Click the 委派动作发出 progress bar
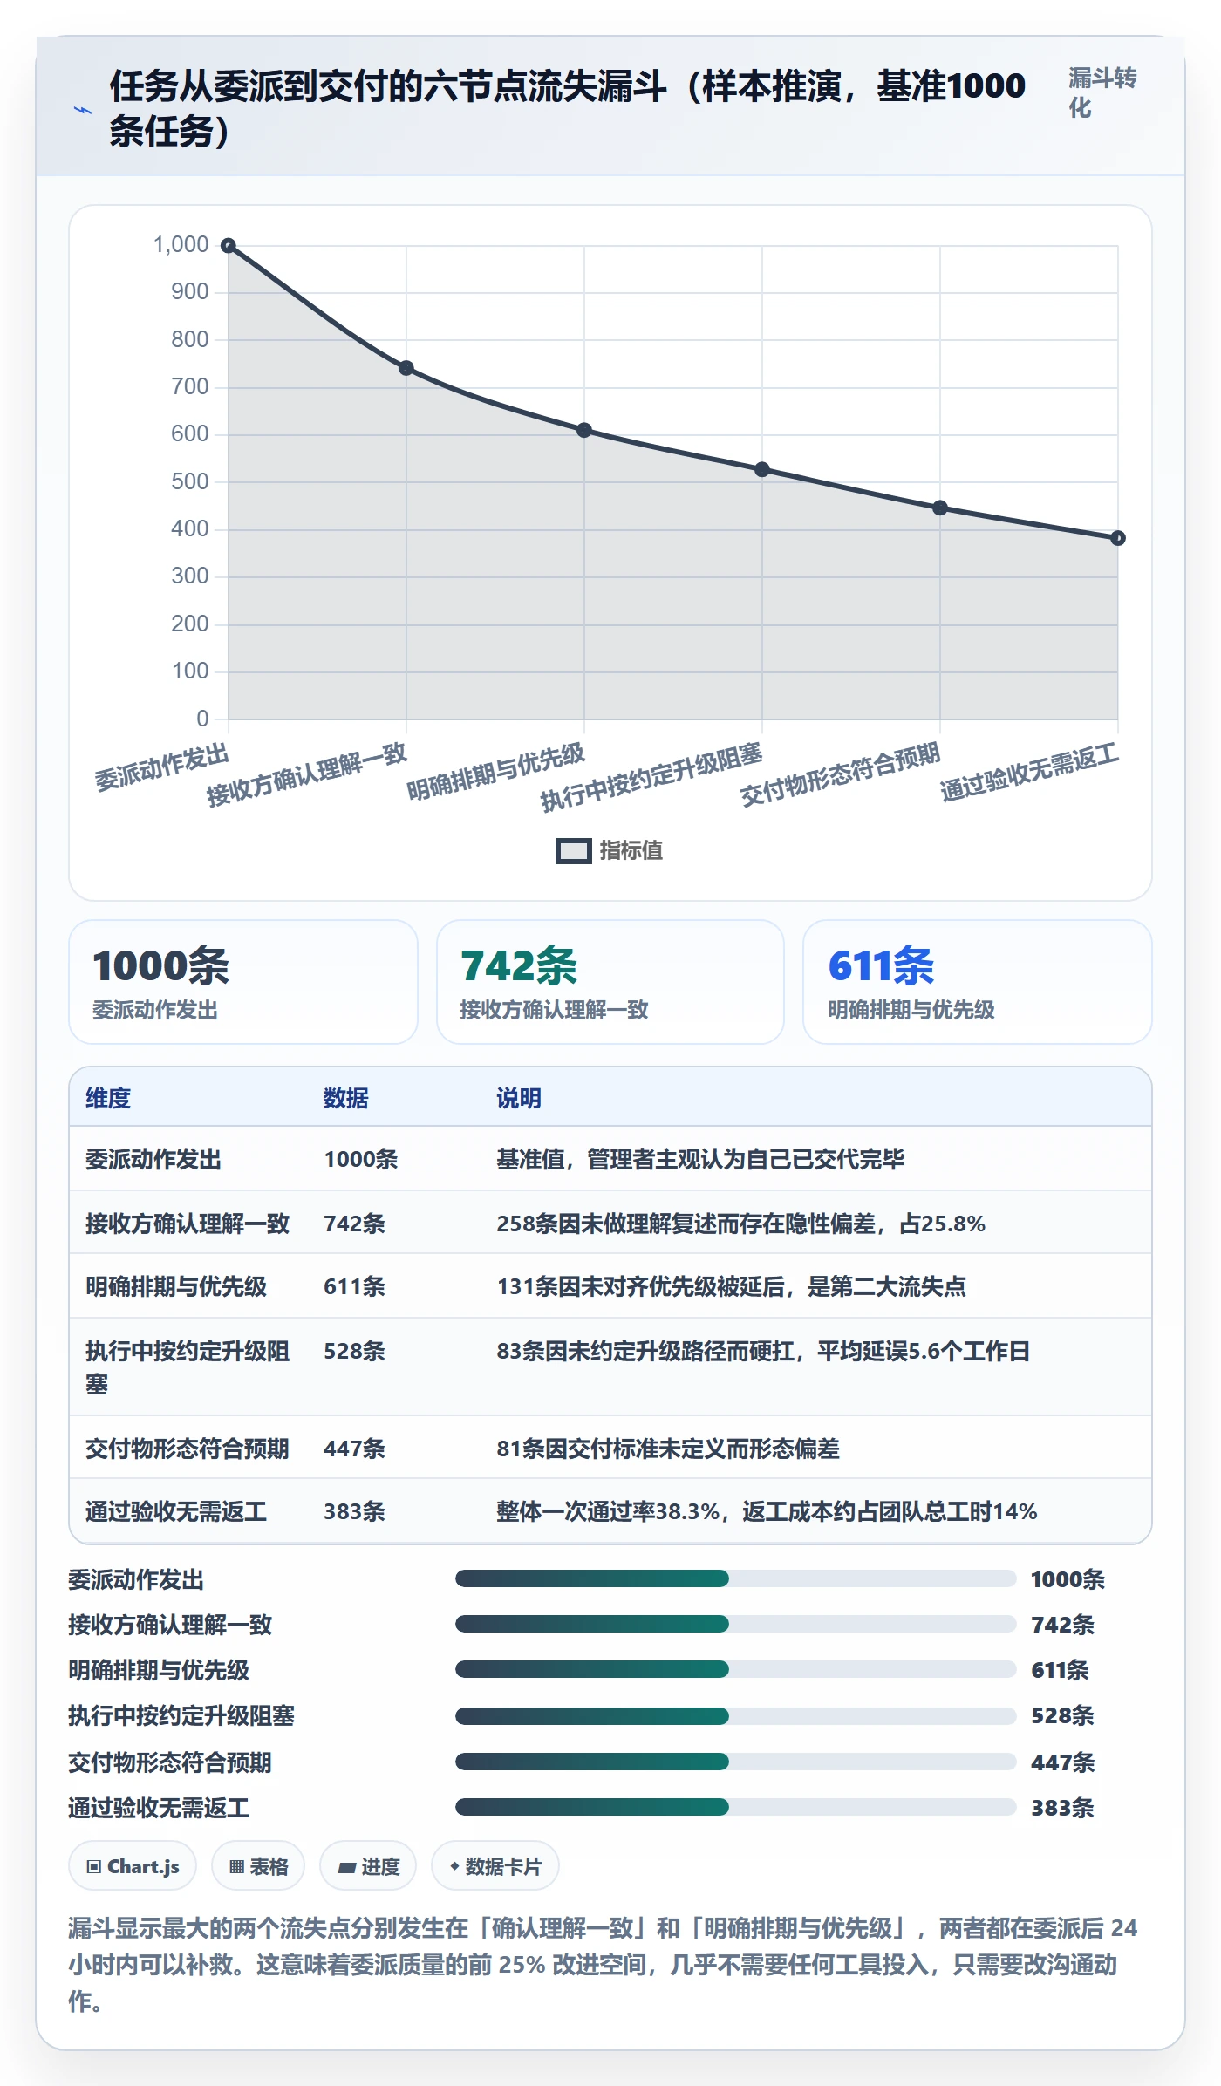The height and width of the screenshot is (2086, 1221). (735, 1578)
